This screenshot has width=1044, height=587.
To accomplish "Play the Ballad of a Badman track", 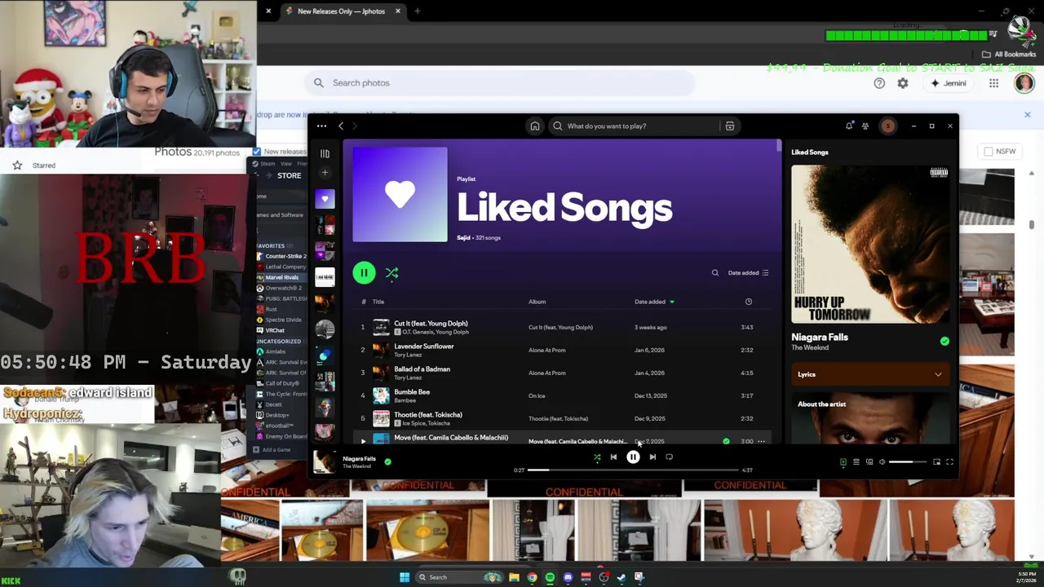I will point(422,369).
